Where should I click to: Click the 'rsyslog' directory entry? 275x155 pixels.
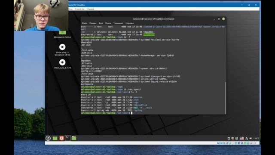pyautogui.click(x=137, y=110)
